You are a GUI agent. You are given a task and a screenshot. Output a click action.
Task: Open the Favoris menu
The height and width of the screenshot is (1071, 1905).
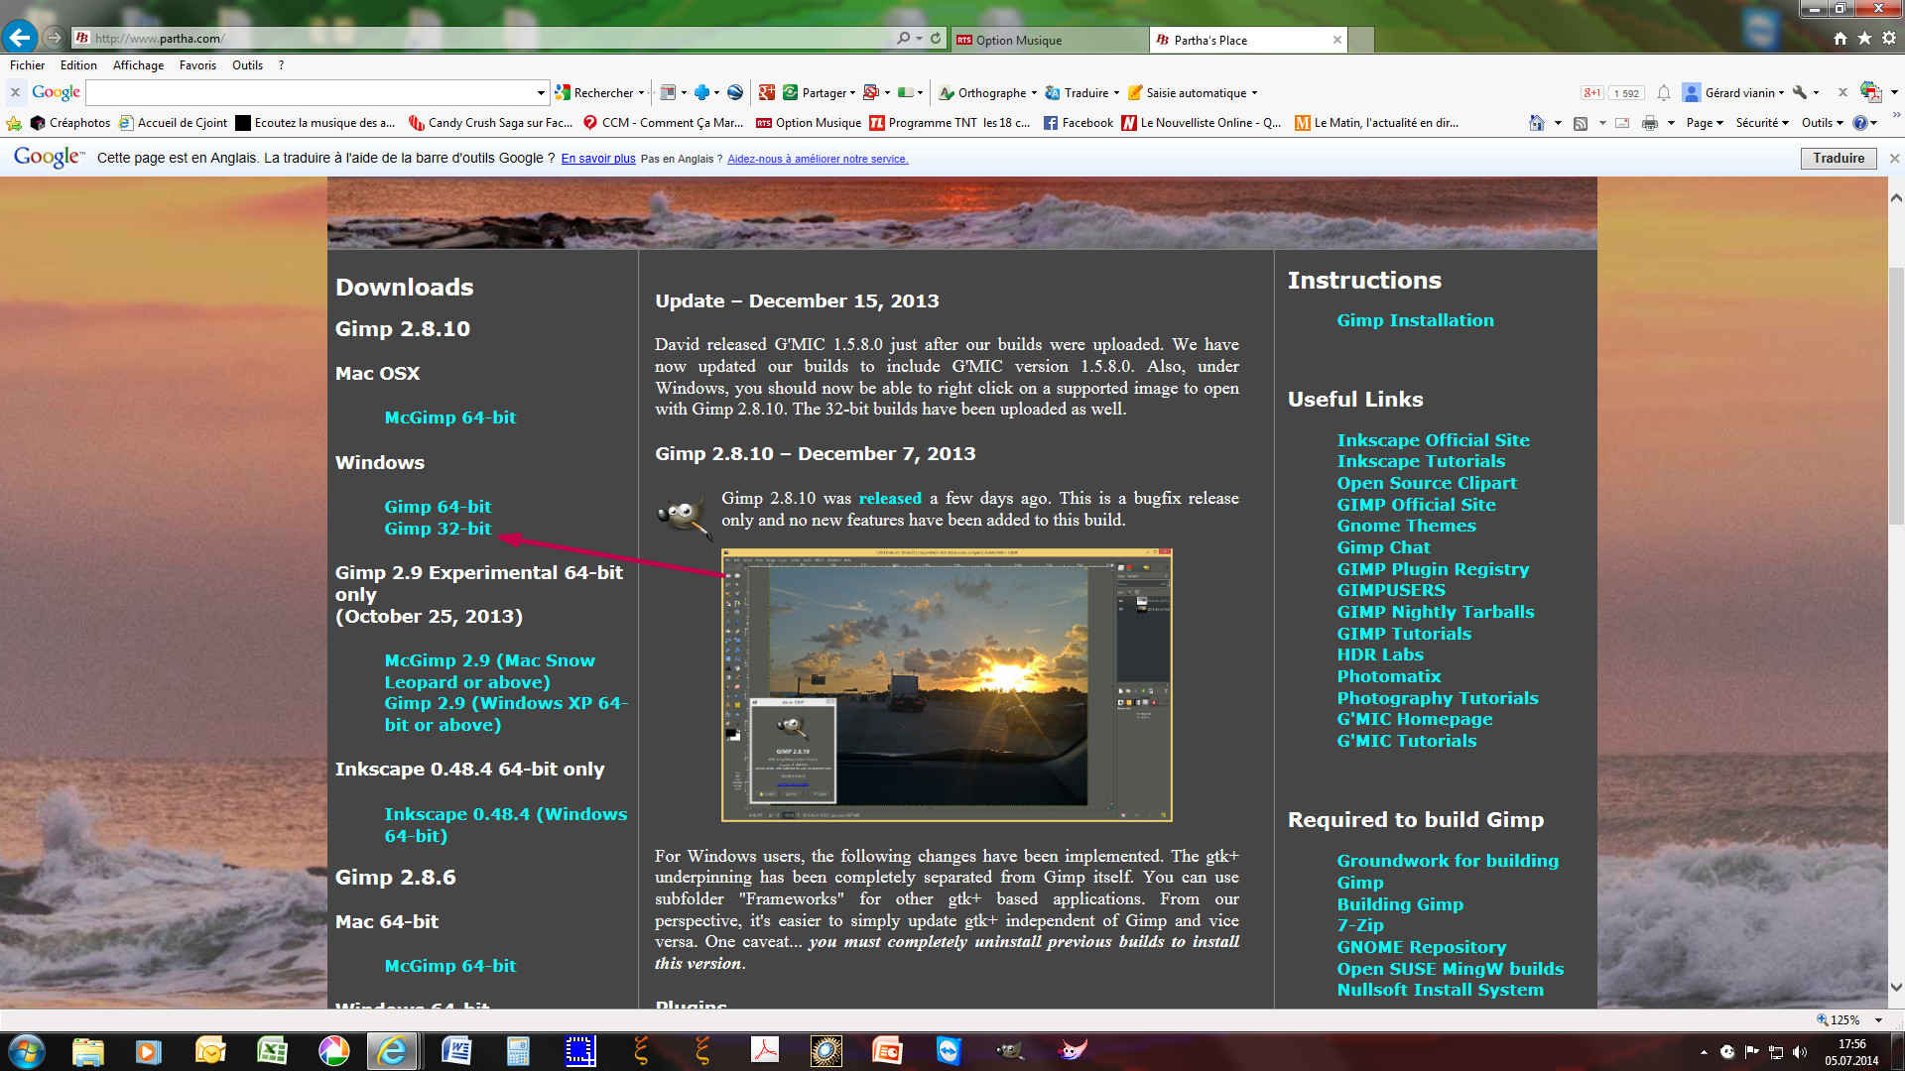[197, 65]
